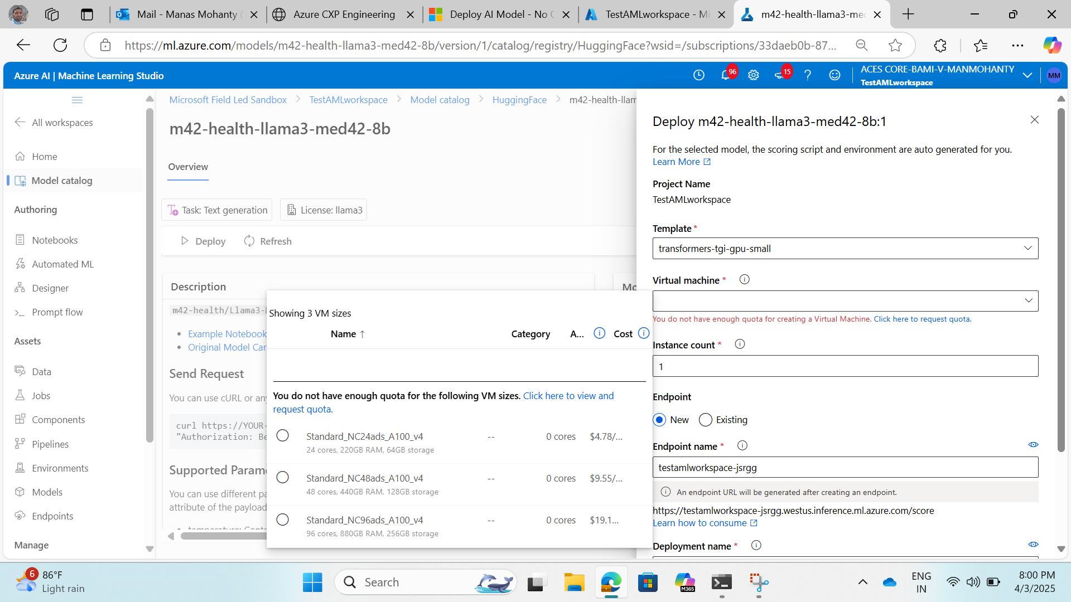Click the left navigation vertical scrollbar
This screenshot has height=602, width=1071.
[149, 276]
